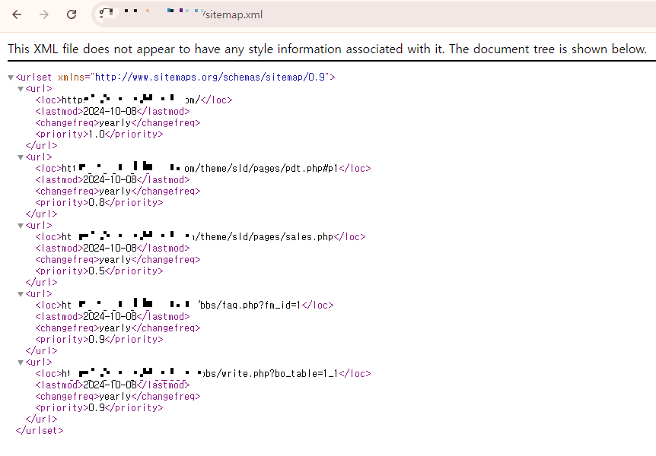Click the loc line ending in pdt.php#p1
The width and height of the screenshot is (656, 456).
tap(203, 169)
